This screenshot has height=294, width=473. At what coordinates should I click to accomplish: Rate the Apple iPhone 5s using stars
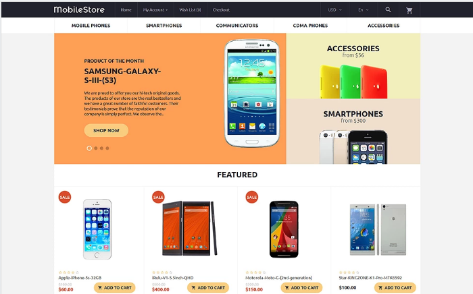pyautogui.click(x=69, y=272)
